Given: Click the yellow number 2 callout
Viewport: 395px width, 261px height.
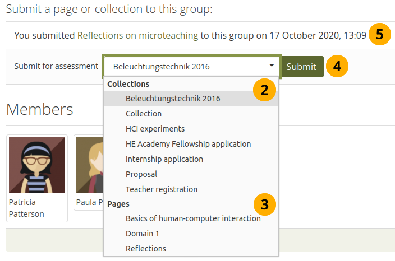Looking at the screenshot, I should (x=264, y=90).
